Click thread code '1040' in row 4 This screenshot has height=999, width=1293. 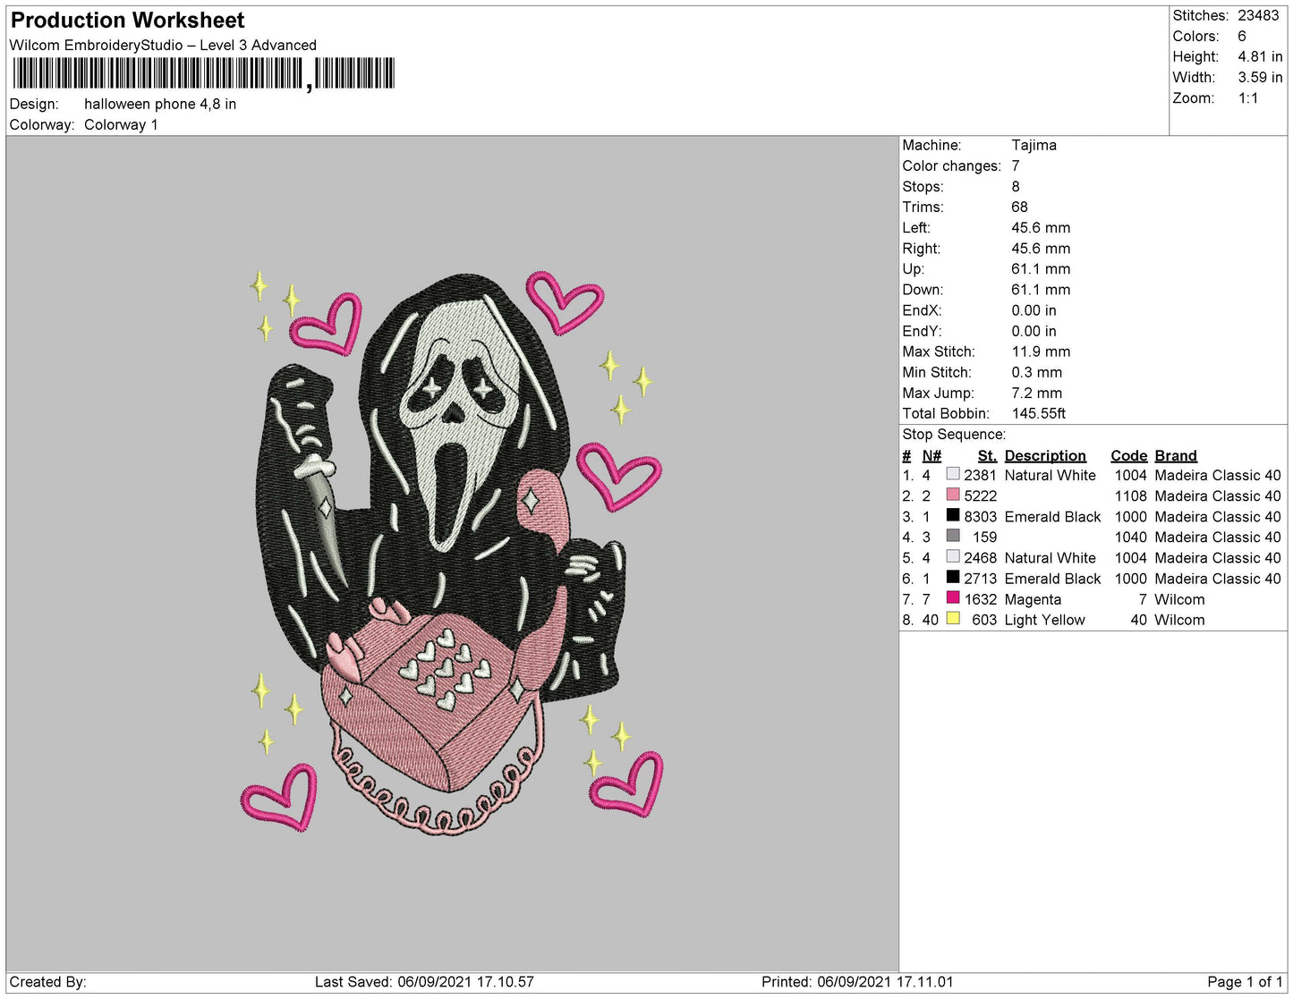click(1130, 537)
